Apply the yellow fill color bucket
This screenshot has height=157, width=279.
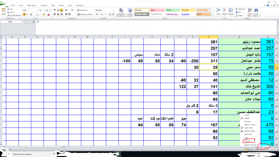point(44,15)
